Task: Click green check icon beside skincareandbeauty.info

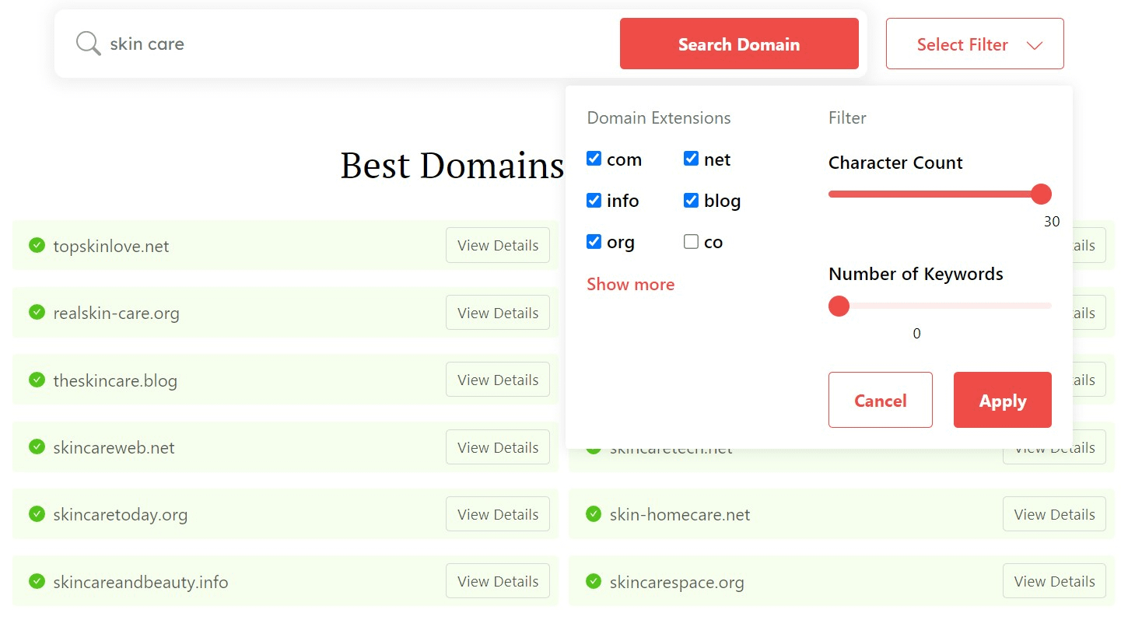Action: pyautogui.click(x=37, y=581)
